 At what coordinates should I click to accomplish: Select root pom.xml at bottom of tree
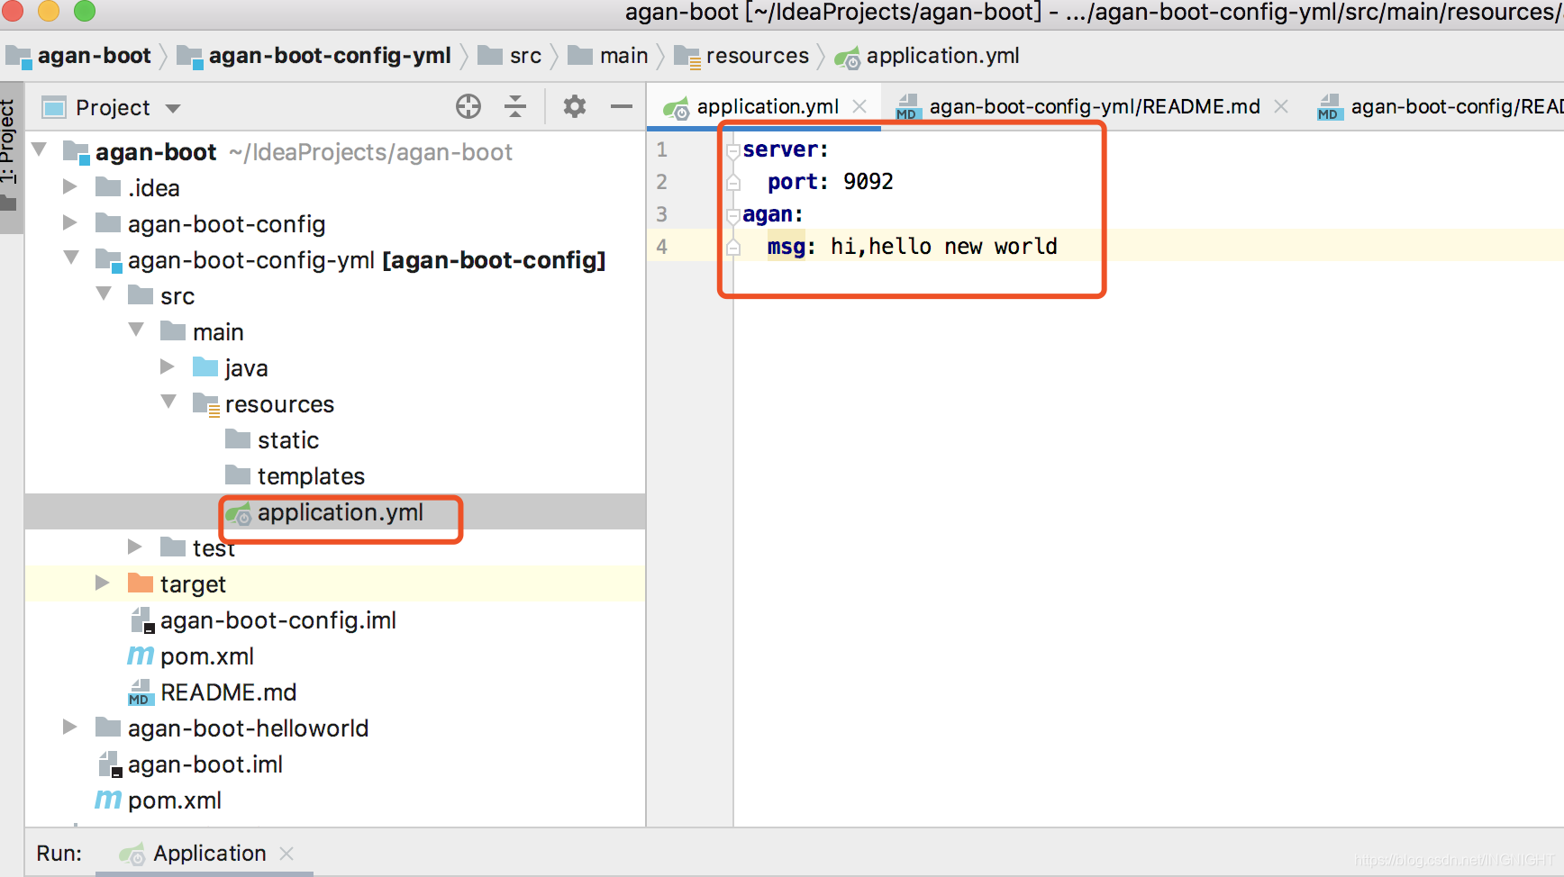tap(174, 800)
